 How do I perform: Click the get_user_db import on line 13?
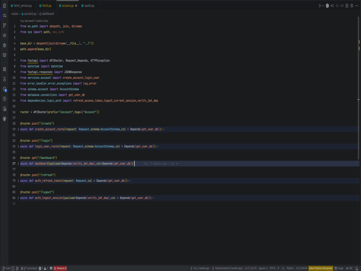77,95
